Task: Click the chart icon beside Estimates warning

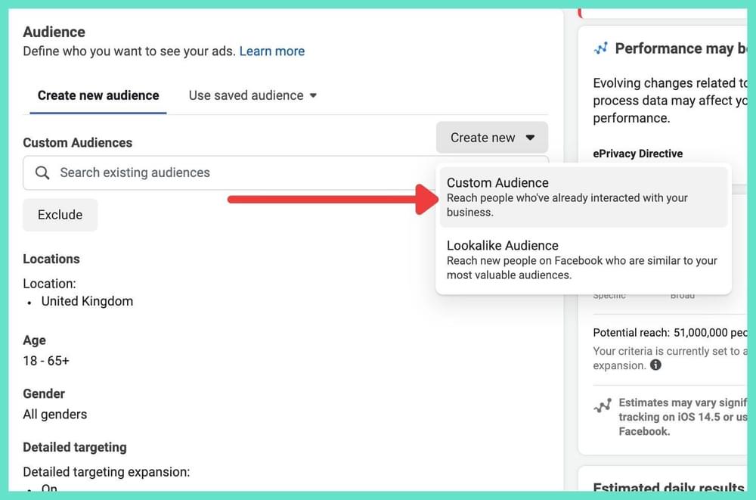Action: coord(601,406)
